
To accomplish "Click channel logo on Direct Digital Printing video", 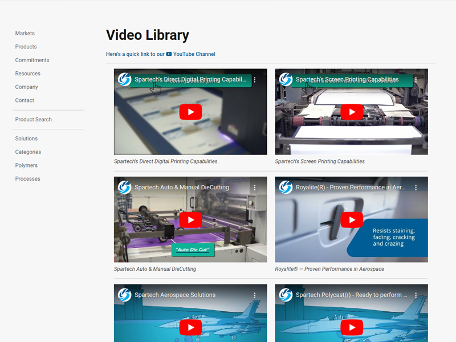I will [x=124, y=79].
